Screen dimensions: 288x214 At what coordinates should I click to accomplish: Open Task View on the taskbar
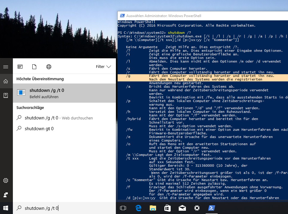pyautogui.click(x=123, y=208)
